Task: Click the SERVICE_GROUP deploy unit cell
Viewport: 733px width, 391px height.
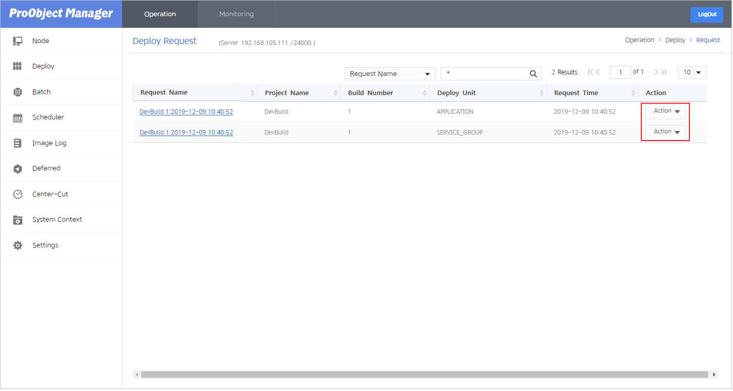Action: pos(460,133)
